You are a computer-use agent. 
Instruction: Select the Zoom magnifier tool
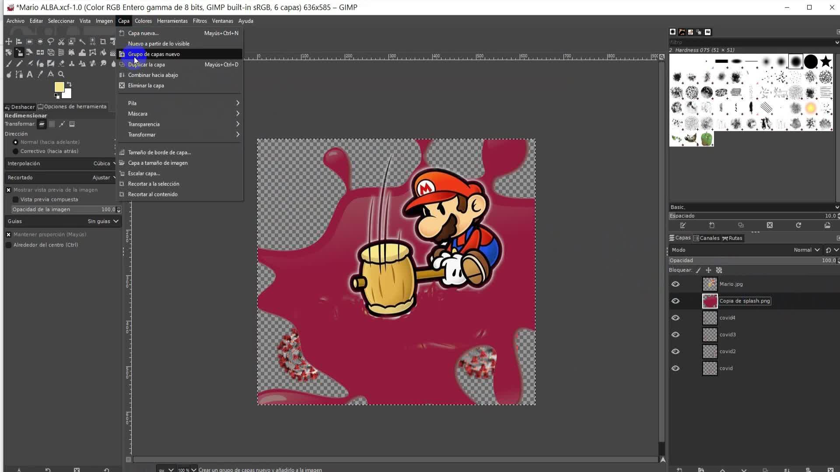(x=61, y=74)
